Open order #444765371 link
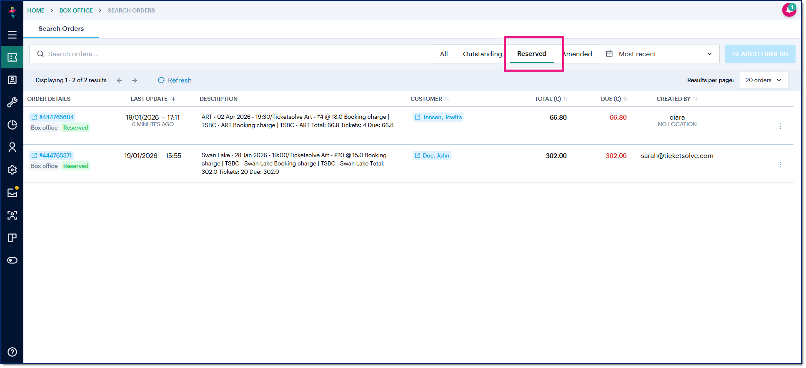 coord(52,155)
